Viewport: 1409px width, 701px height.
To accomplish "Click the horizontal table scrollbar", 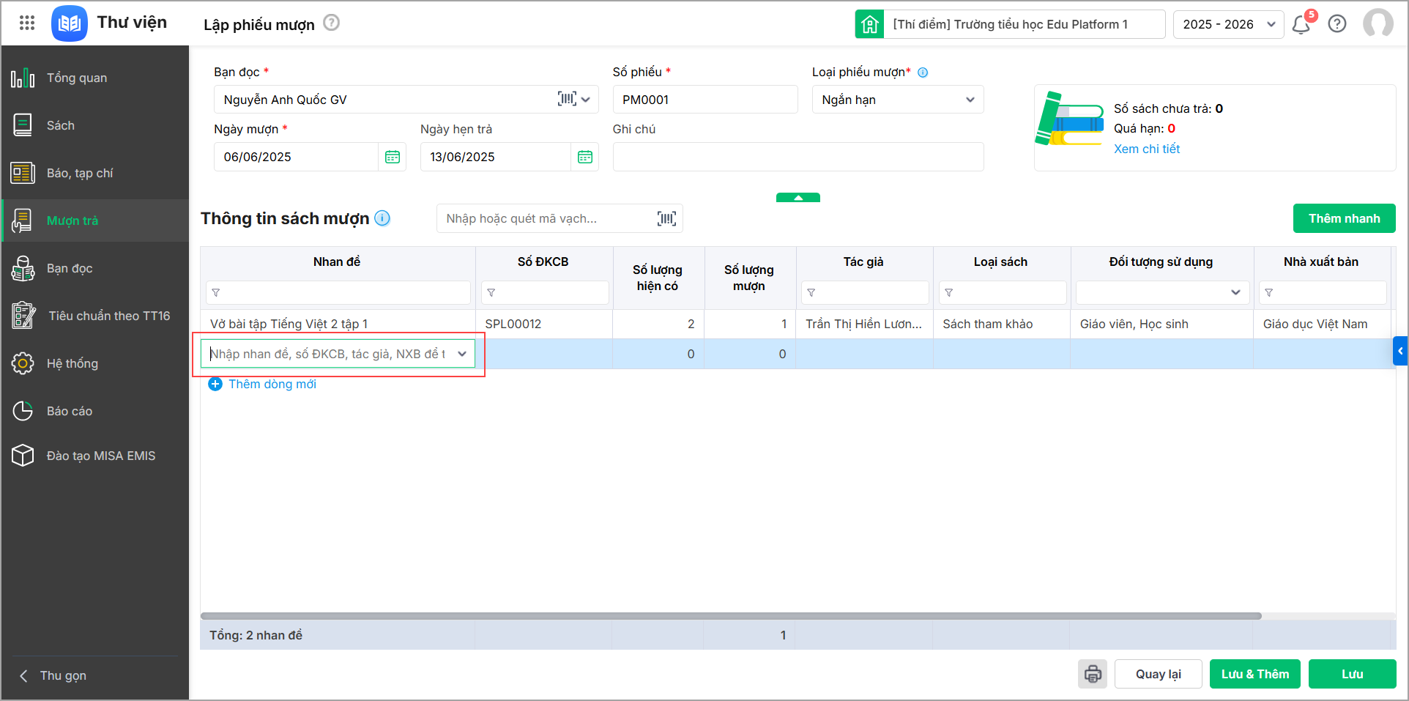I will (x=731, y=616).
